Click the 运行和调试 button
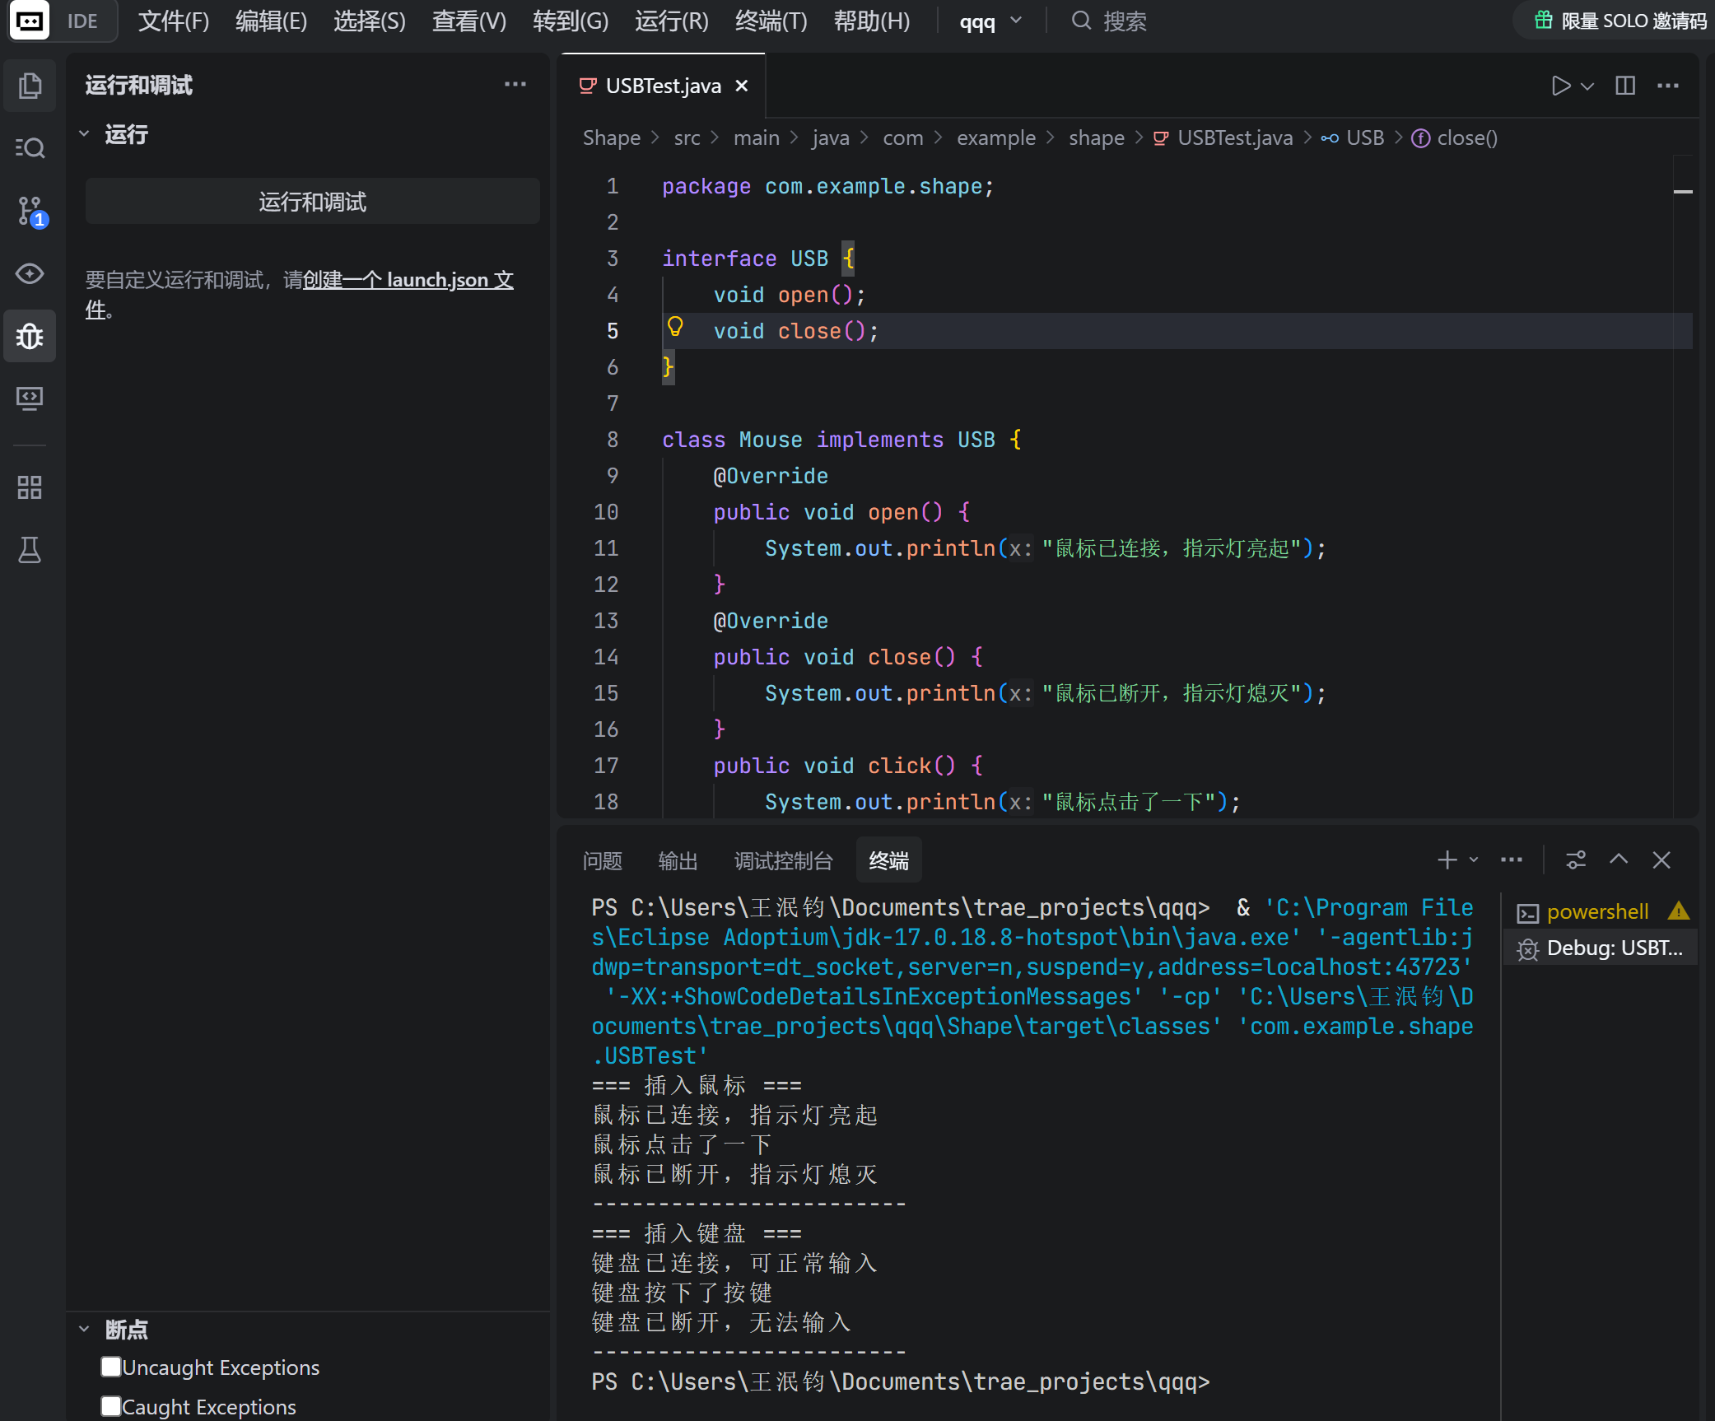Viewport: 1715px width, 1421px height. tap(312, 202)
